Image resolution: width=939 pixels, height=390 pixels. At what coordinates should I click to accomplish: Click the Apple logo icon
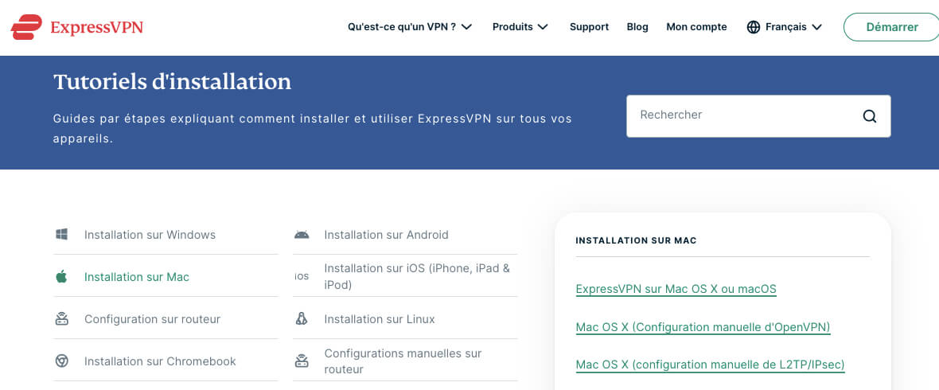pyautogui.click(x=61, y=276)
